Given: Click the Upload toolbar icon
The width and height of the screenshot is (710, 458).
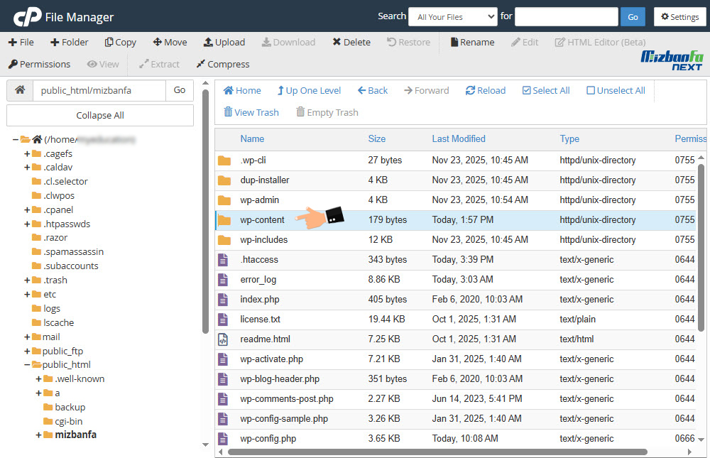Looking at the screenshot, I should click(208, 42).
